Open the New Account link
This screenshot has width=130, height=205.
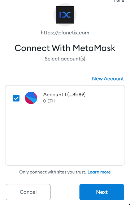[x=108, y=79]
